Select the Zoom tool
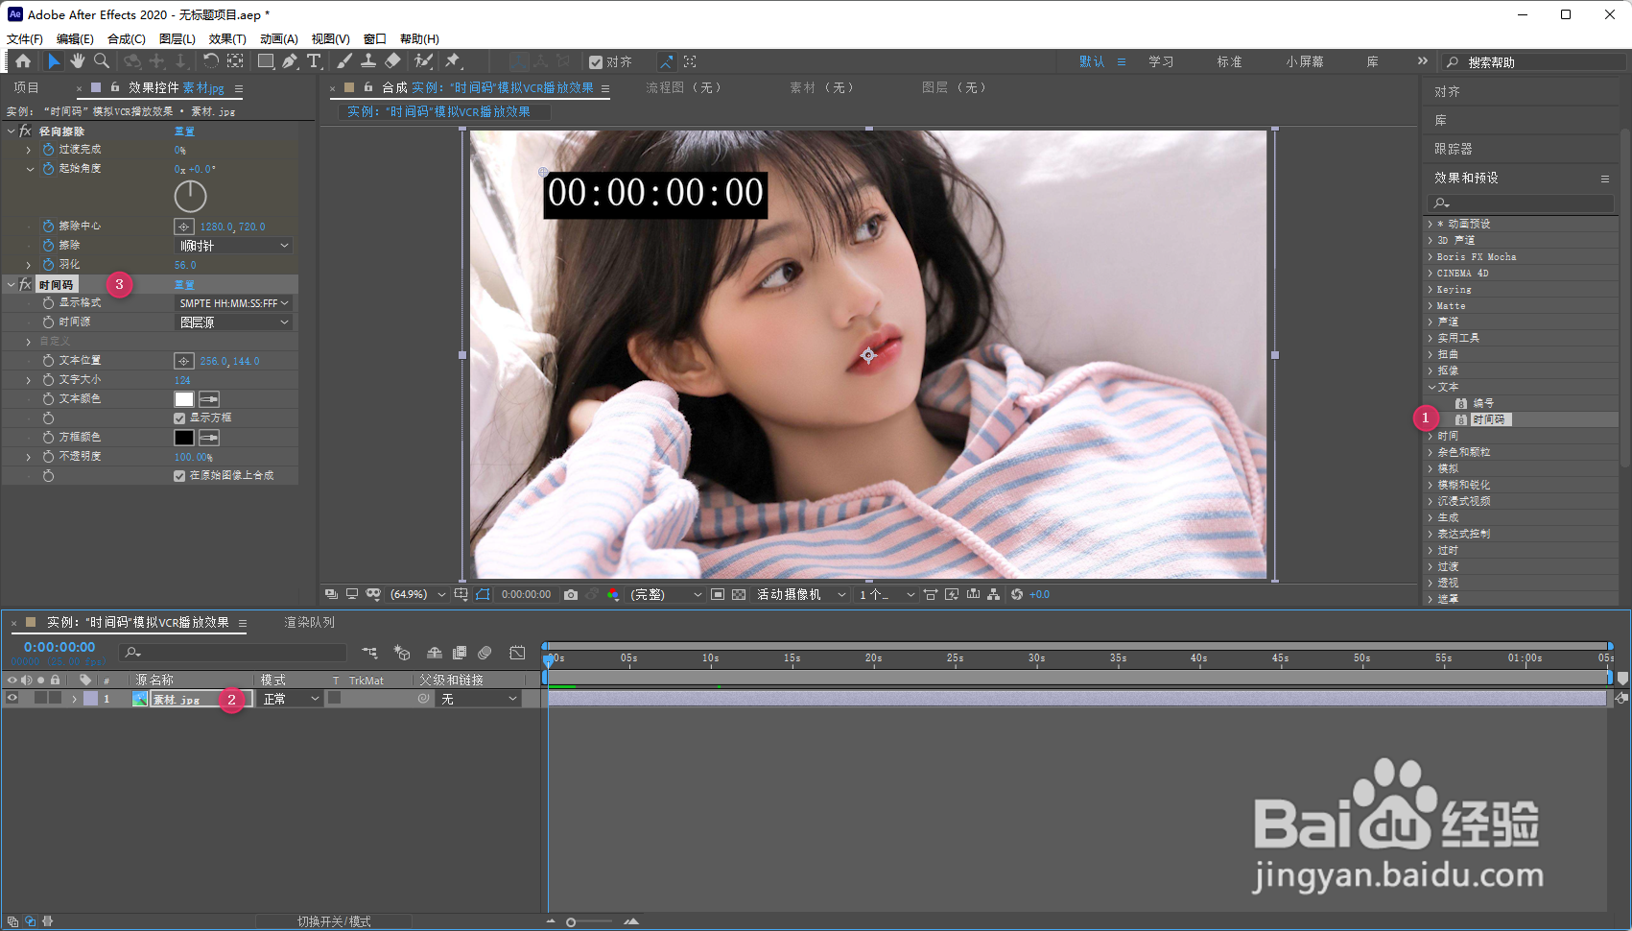This screenshot has width=1632, height=931. (100, 60)
